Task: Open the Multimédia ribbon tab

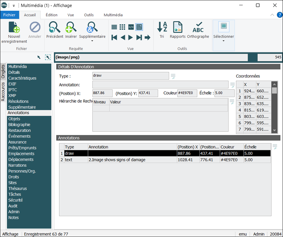Action: coord(113,15)
